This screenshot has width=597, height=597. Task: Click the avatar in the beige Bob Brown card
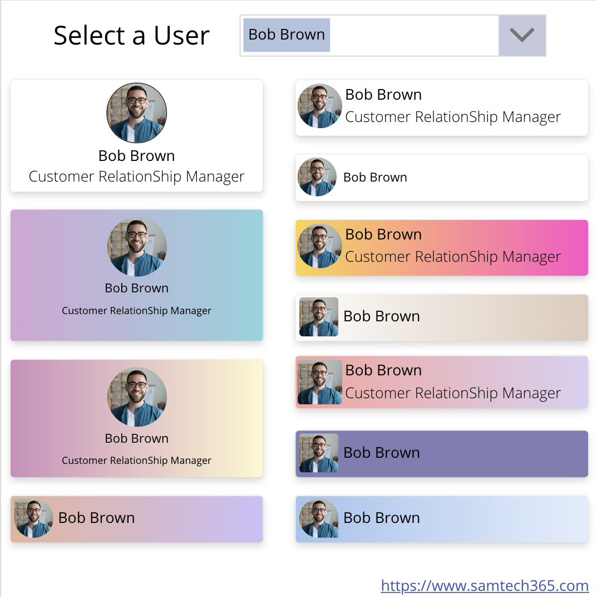click(318, 317)
